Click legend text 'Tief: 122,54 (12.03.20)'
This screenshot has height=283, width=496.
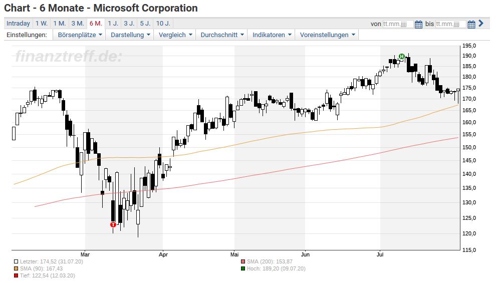[x=48, y=275]
